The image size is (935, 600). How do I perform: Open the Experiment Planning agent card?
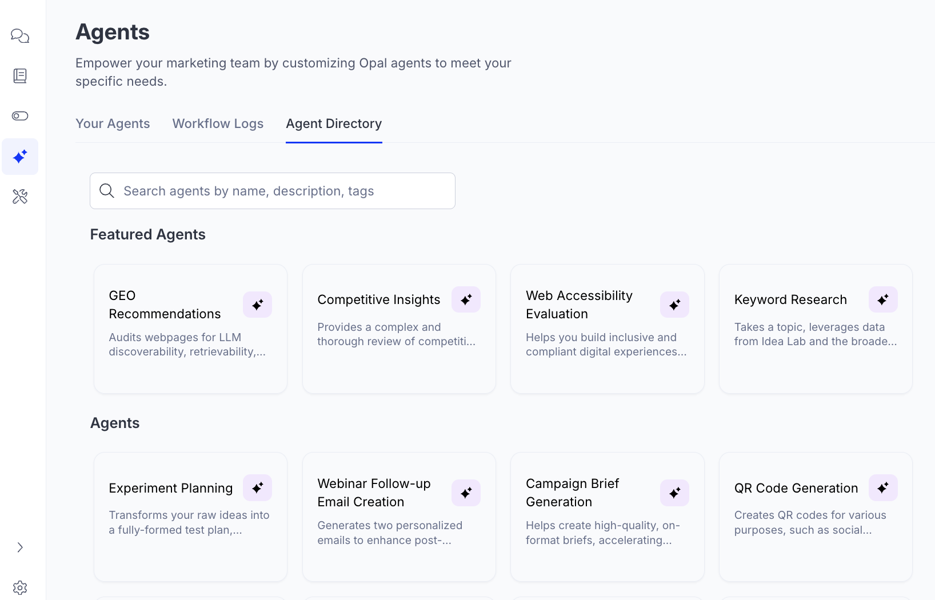[190, 517]
